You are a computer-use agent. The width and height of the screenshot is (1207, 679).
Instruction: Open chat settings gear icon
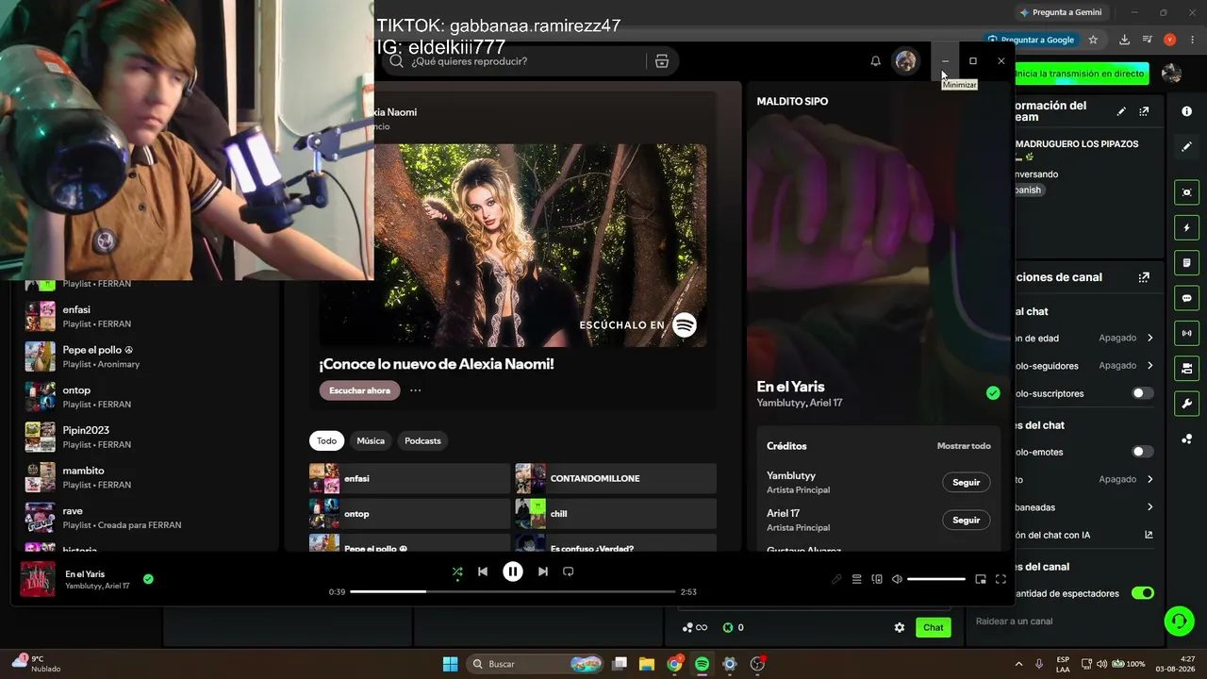pos(900,627)
